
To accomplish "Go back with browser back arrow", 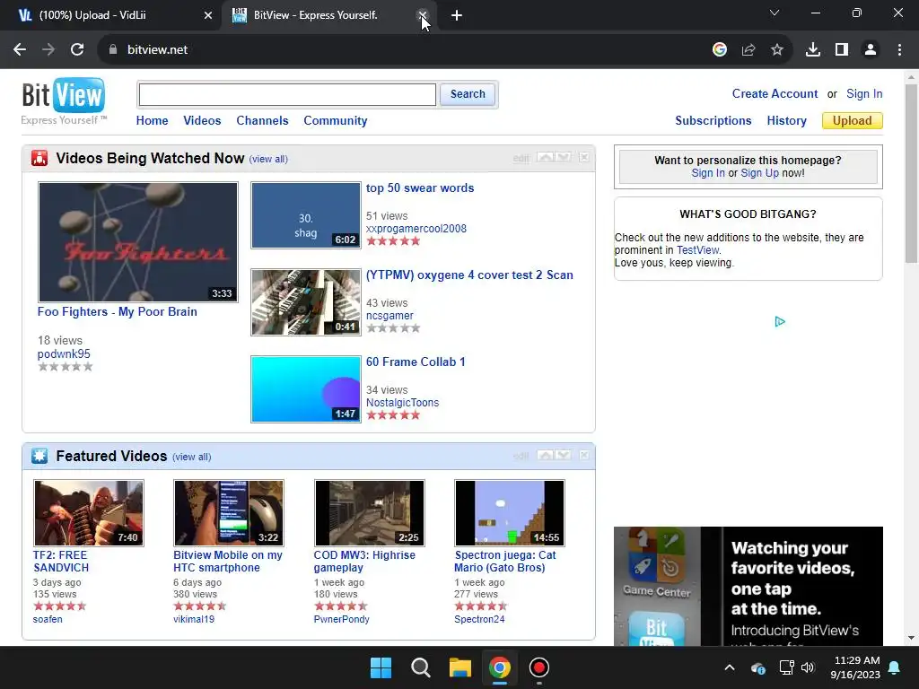I will pos(20,50).
